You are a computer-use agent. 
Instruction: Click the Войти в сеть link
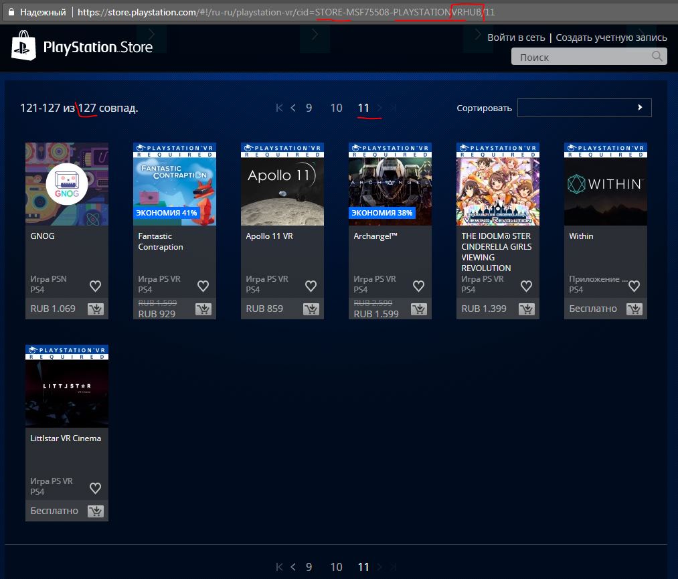pyautogui.click(x=517, y=37)
